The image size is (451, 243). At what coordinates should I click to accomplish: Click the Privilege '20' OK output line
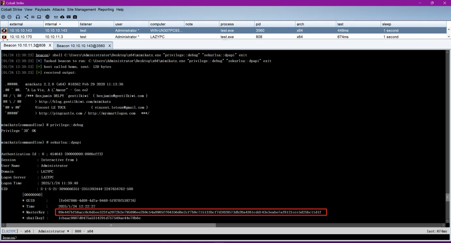(x=19, y=131)
